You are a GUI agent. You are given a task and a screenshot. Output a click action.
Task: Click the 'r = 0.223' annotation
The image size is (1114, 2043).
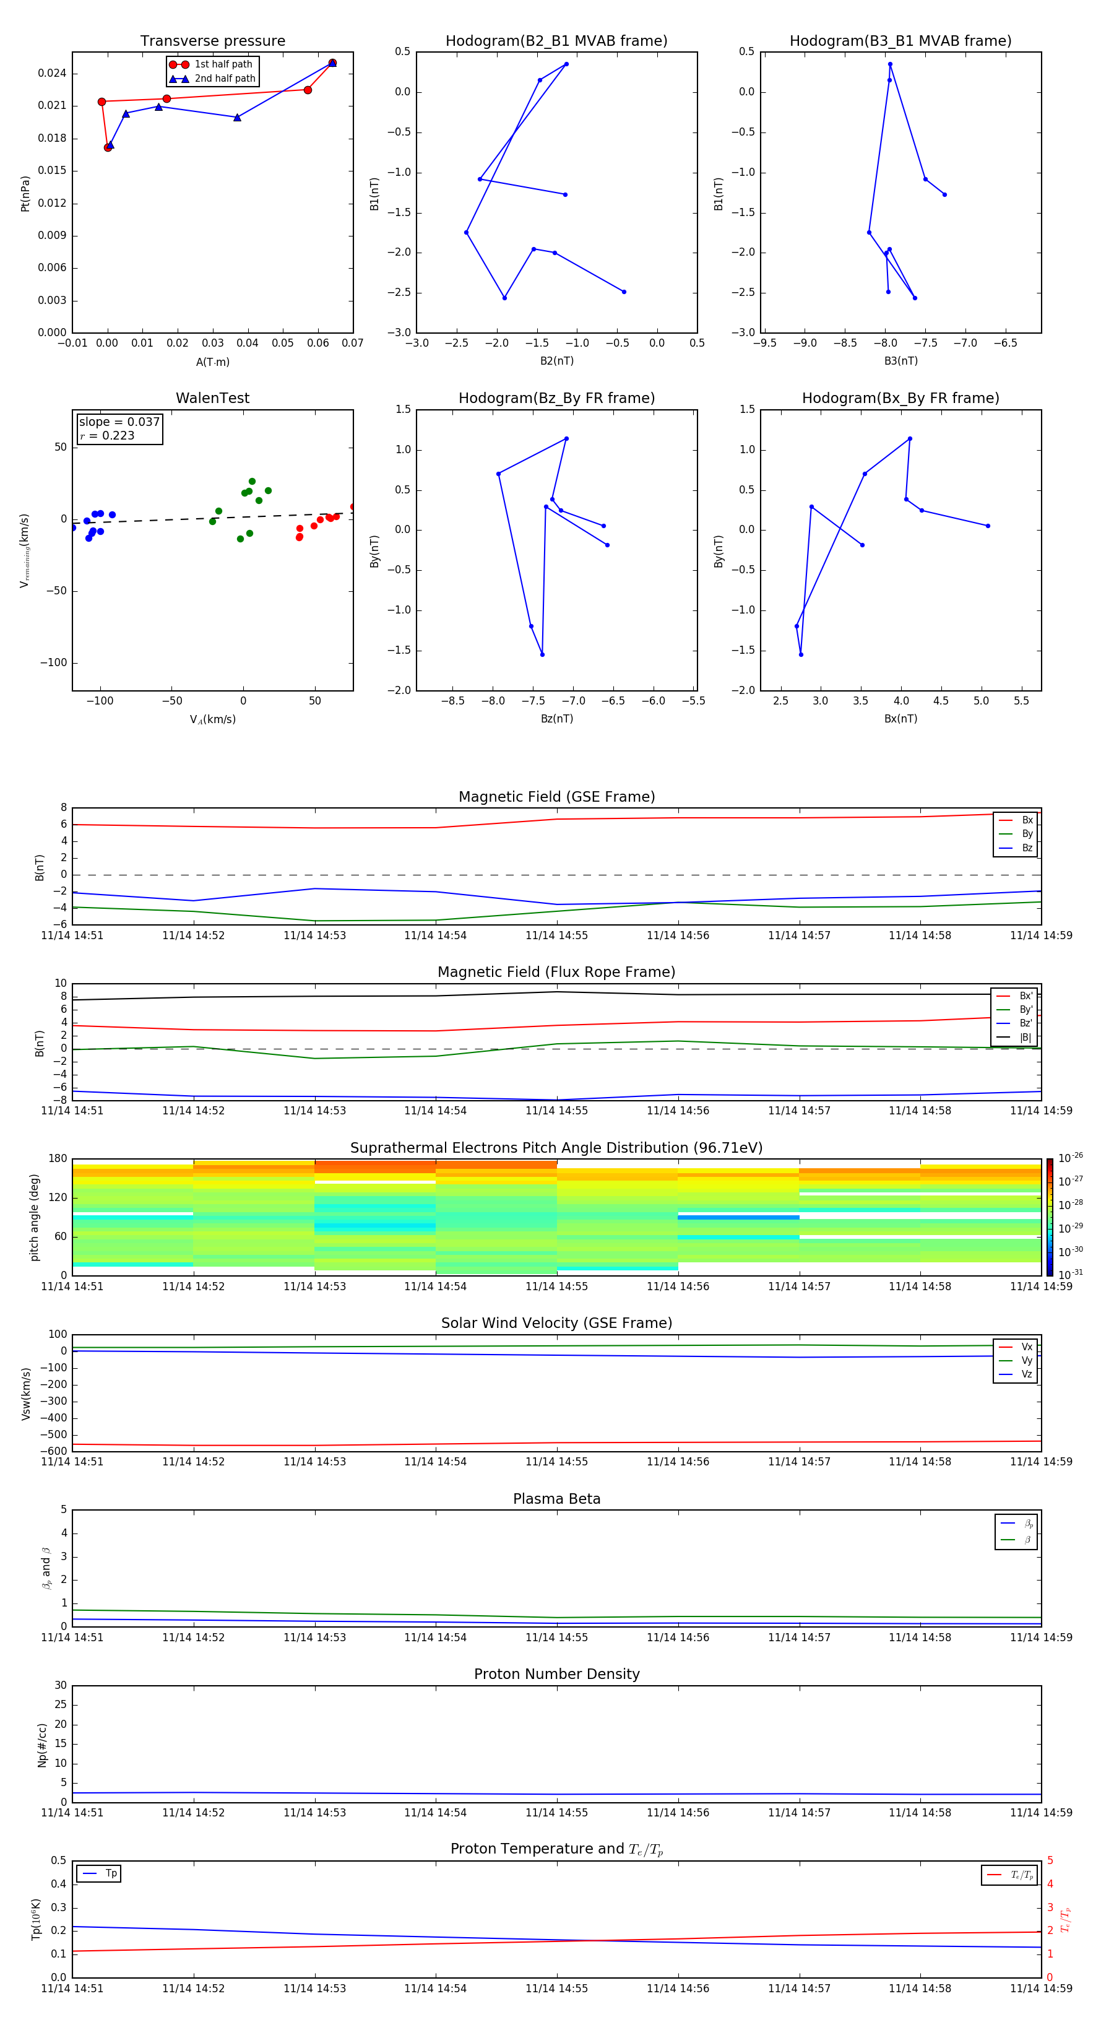coord(107,436)
